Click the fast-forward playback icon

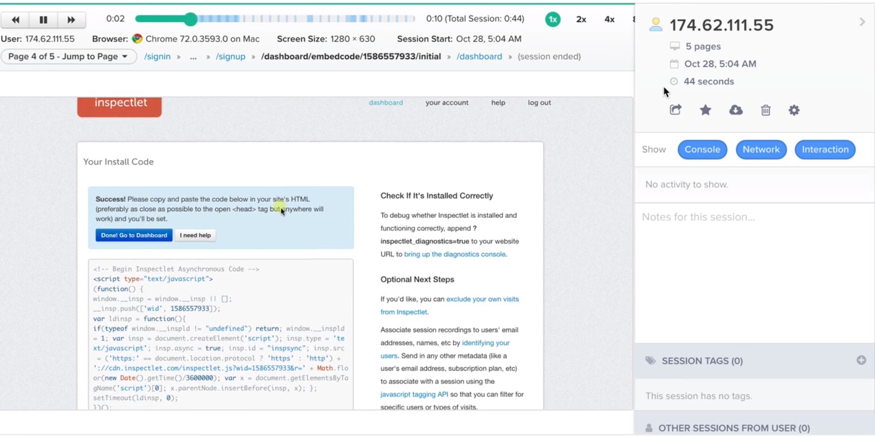click(x=71, y=20)
